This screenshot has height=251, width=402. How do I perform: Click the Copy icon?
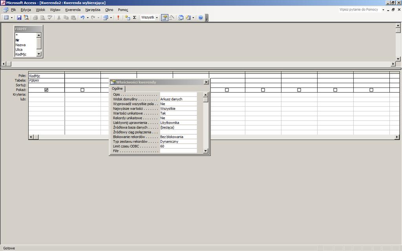point(66,17)
